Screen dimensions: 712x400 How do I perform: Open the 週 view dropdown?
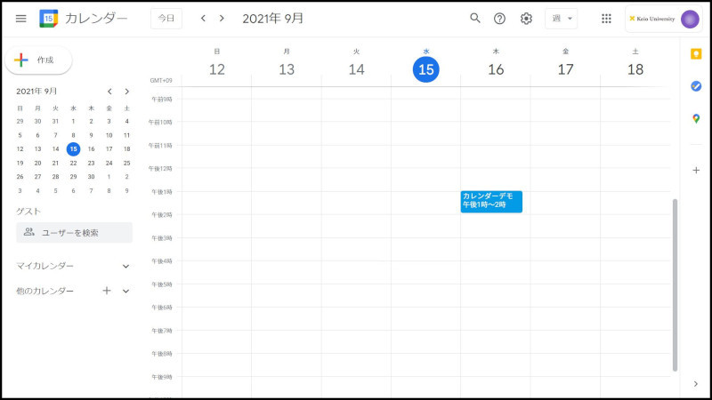(561, 19)
